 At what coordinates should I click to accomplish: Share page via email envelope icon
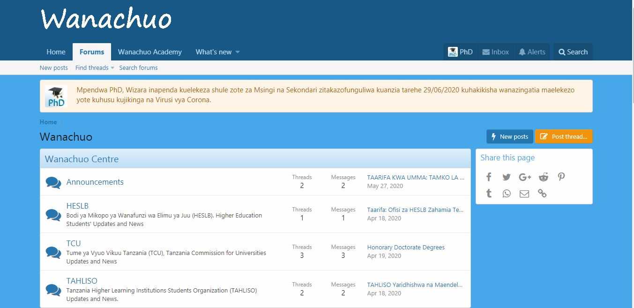524,193
